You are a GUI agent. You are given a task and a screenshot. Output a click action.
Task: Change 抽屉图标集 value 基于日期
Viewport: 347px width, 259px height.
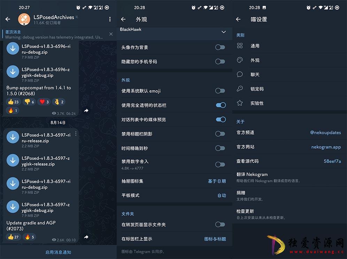tap(217, 181)
